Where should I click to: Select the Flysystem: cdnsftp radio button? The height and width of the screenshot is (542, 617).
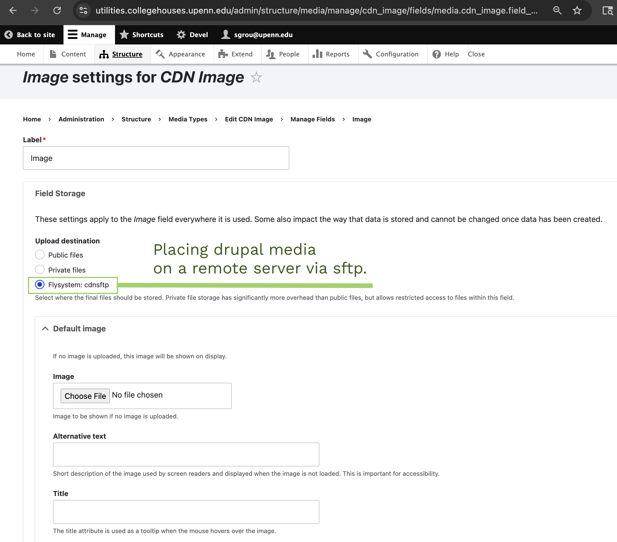pyautogui.click(x=40, y=285)
